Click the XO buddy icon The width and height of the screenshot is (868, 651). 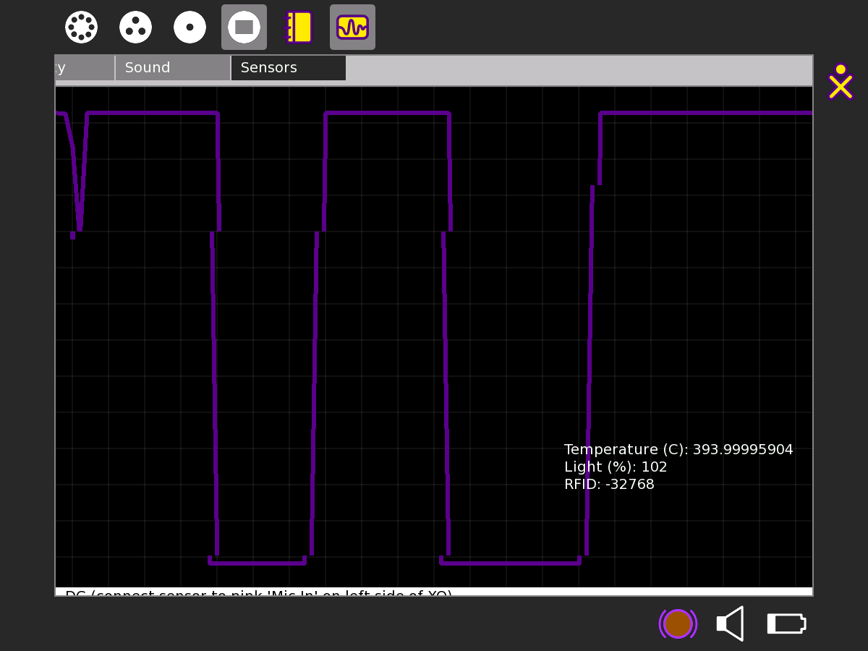coord(840,82)
